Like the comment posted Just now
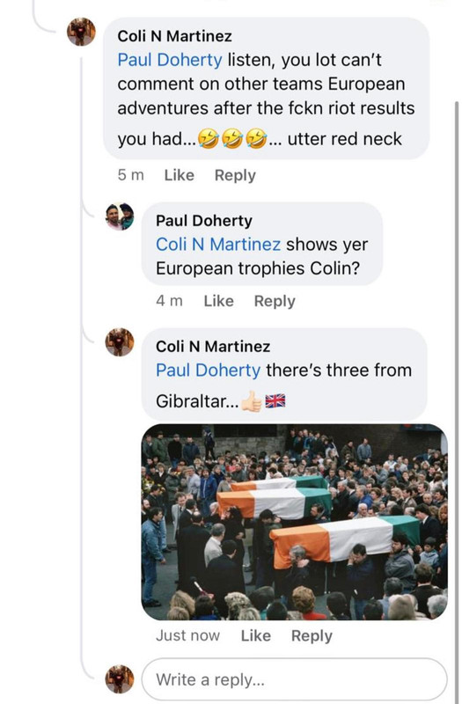Image resolution: width=462 pixels, height=704 pixels. pyautogui.click(x=256, y=635)
